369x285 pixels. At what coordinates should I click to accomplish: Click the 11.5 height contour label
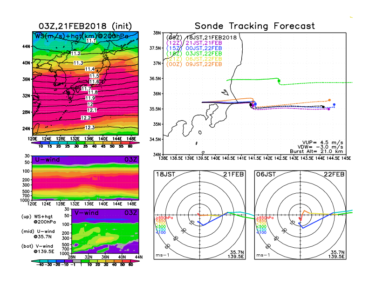(94, 76)
